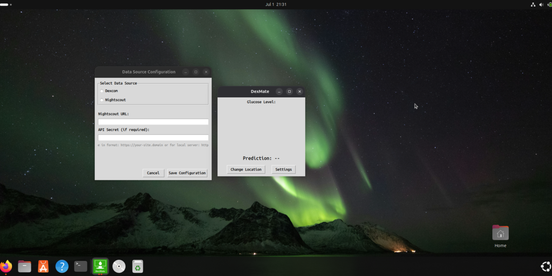Open Settings in the DexMate window

pyautogui.click(x=283, y=169)
